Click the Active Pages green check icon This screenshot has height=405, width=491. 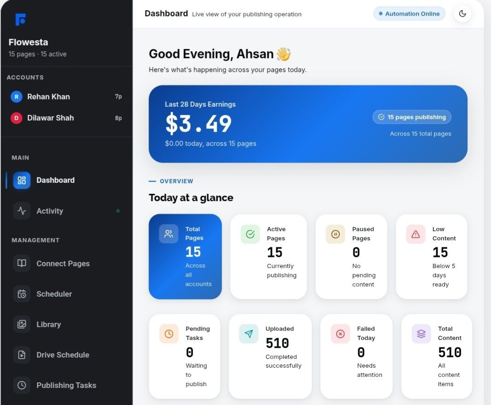[x=250, y=234]
